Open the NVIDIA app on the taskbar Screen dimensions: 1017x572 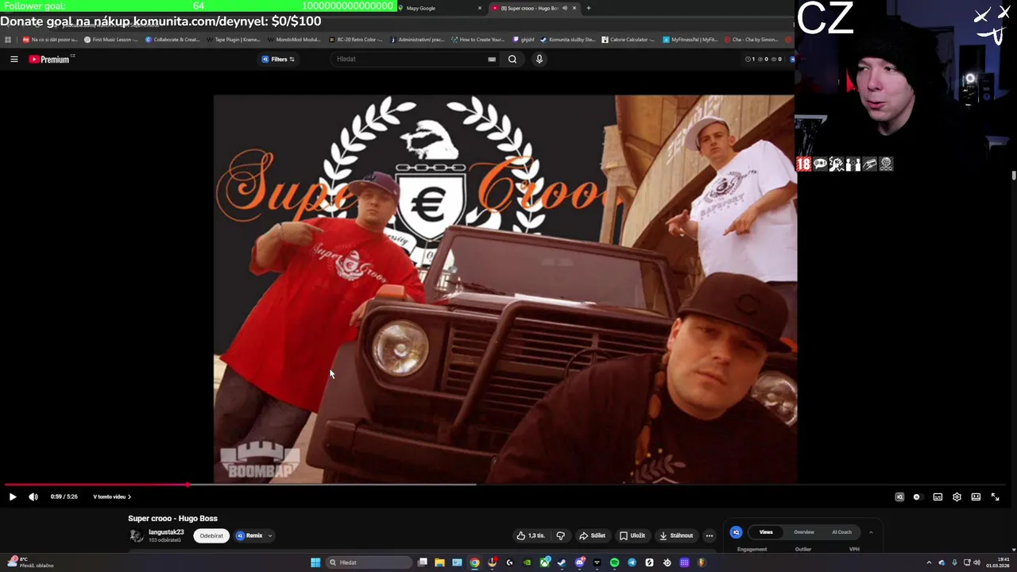527,562
